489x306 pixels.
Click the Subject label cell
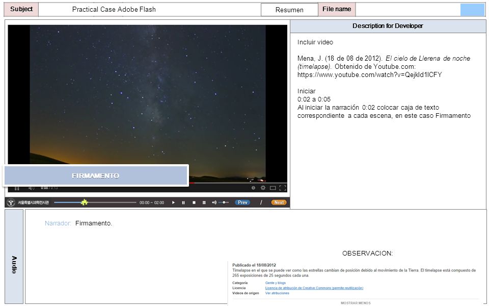coord(21,9)
